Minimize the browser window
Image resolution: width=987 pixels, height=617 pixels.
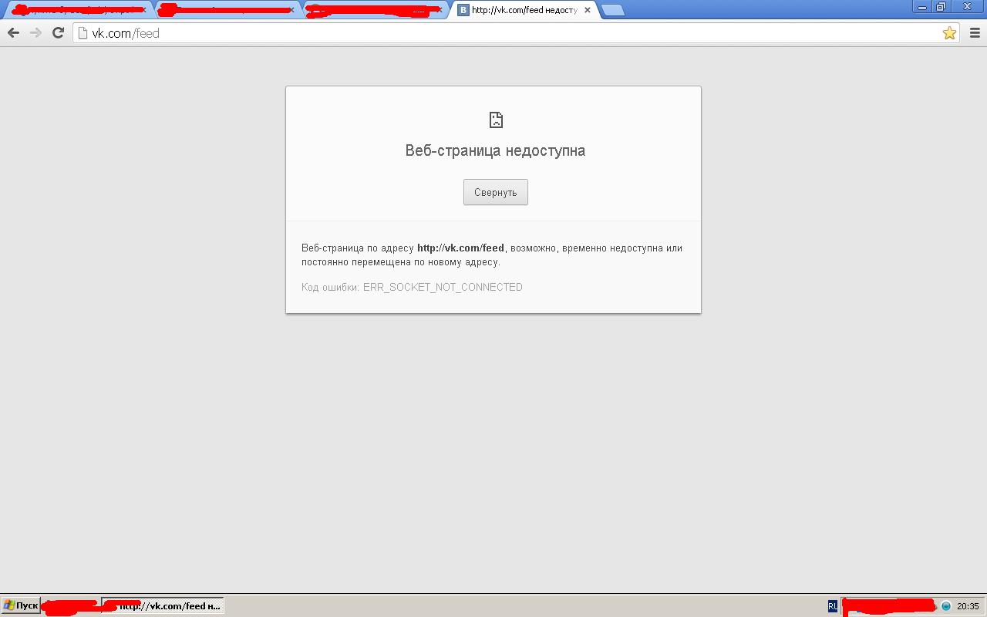click(922, 7)
